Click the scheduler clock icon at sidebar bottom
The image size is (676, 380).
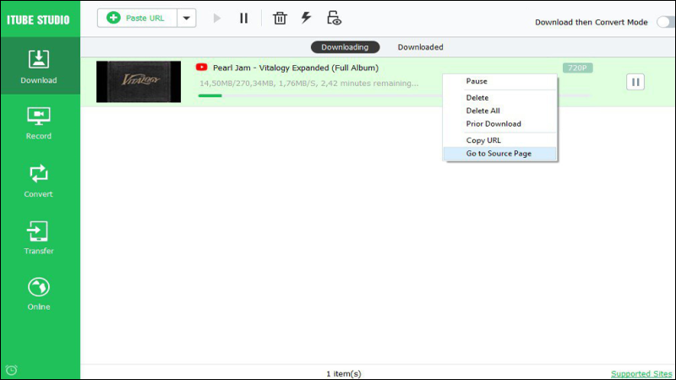(x=12, y=370)
